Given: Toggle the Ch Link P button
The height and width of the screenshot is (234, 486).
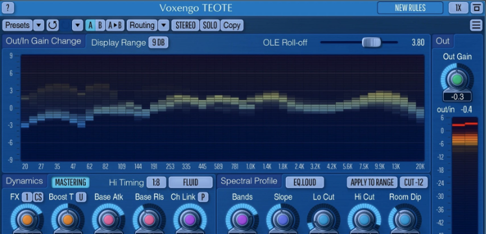Looking at the screenshot, I should coord(203,197).
